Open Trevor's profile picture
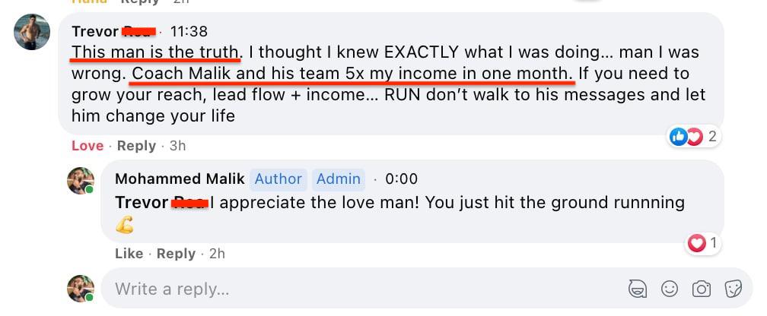The image size is (767, 316). click(32, 32)
